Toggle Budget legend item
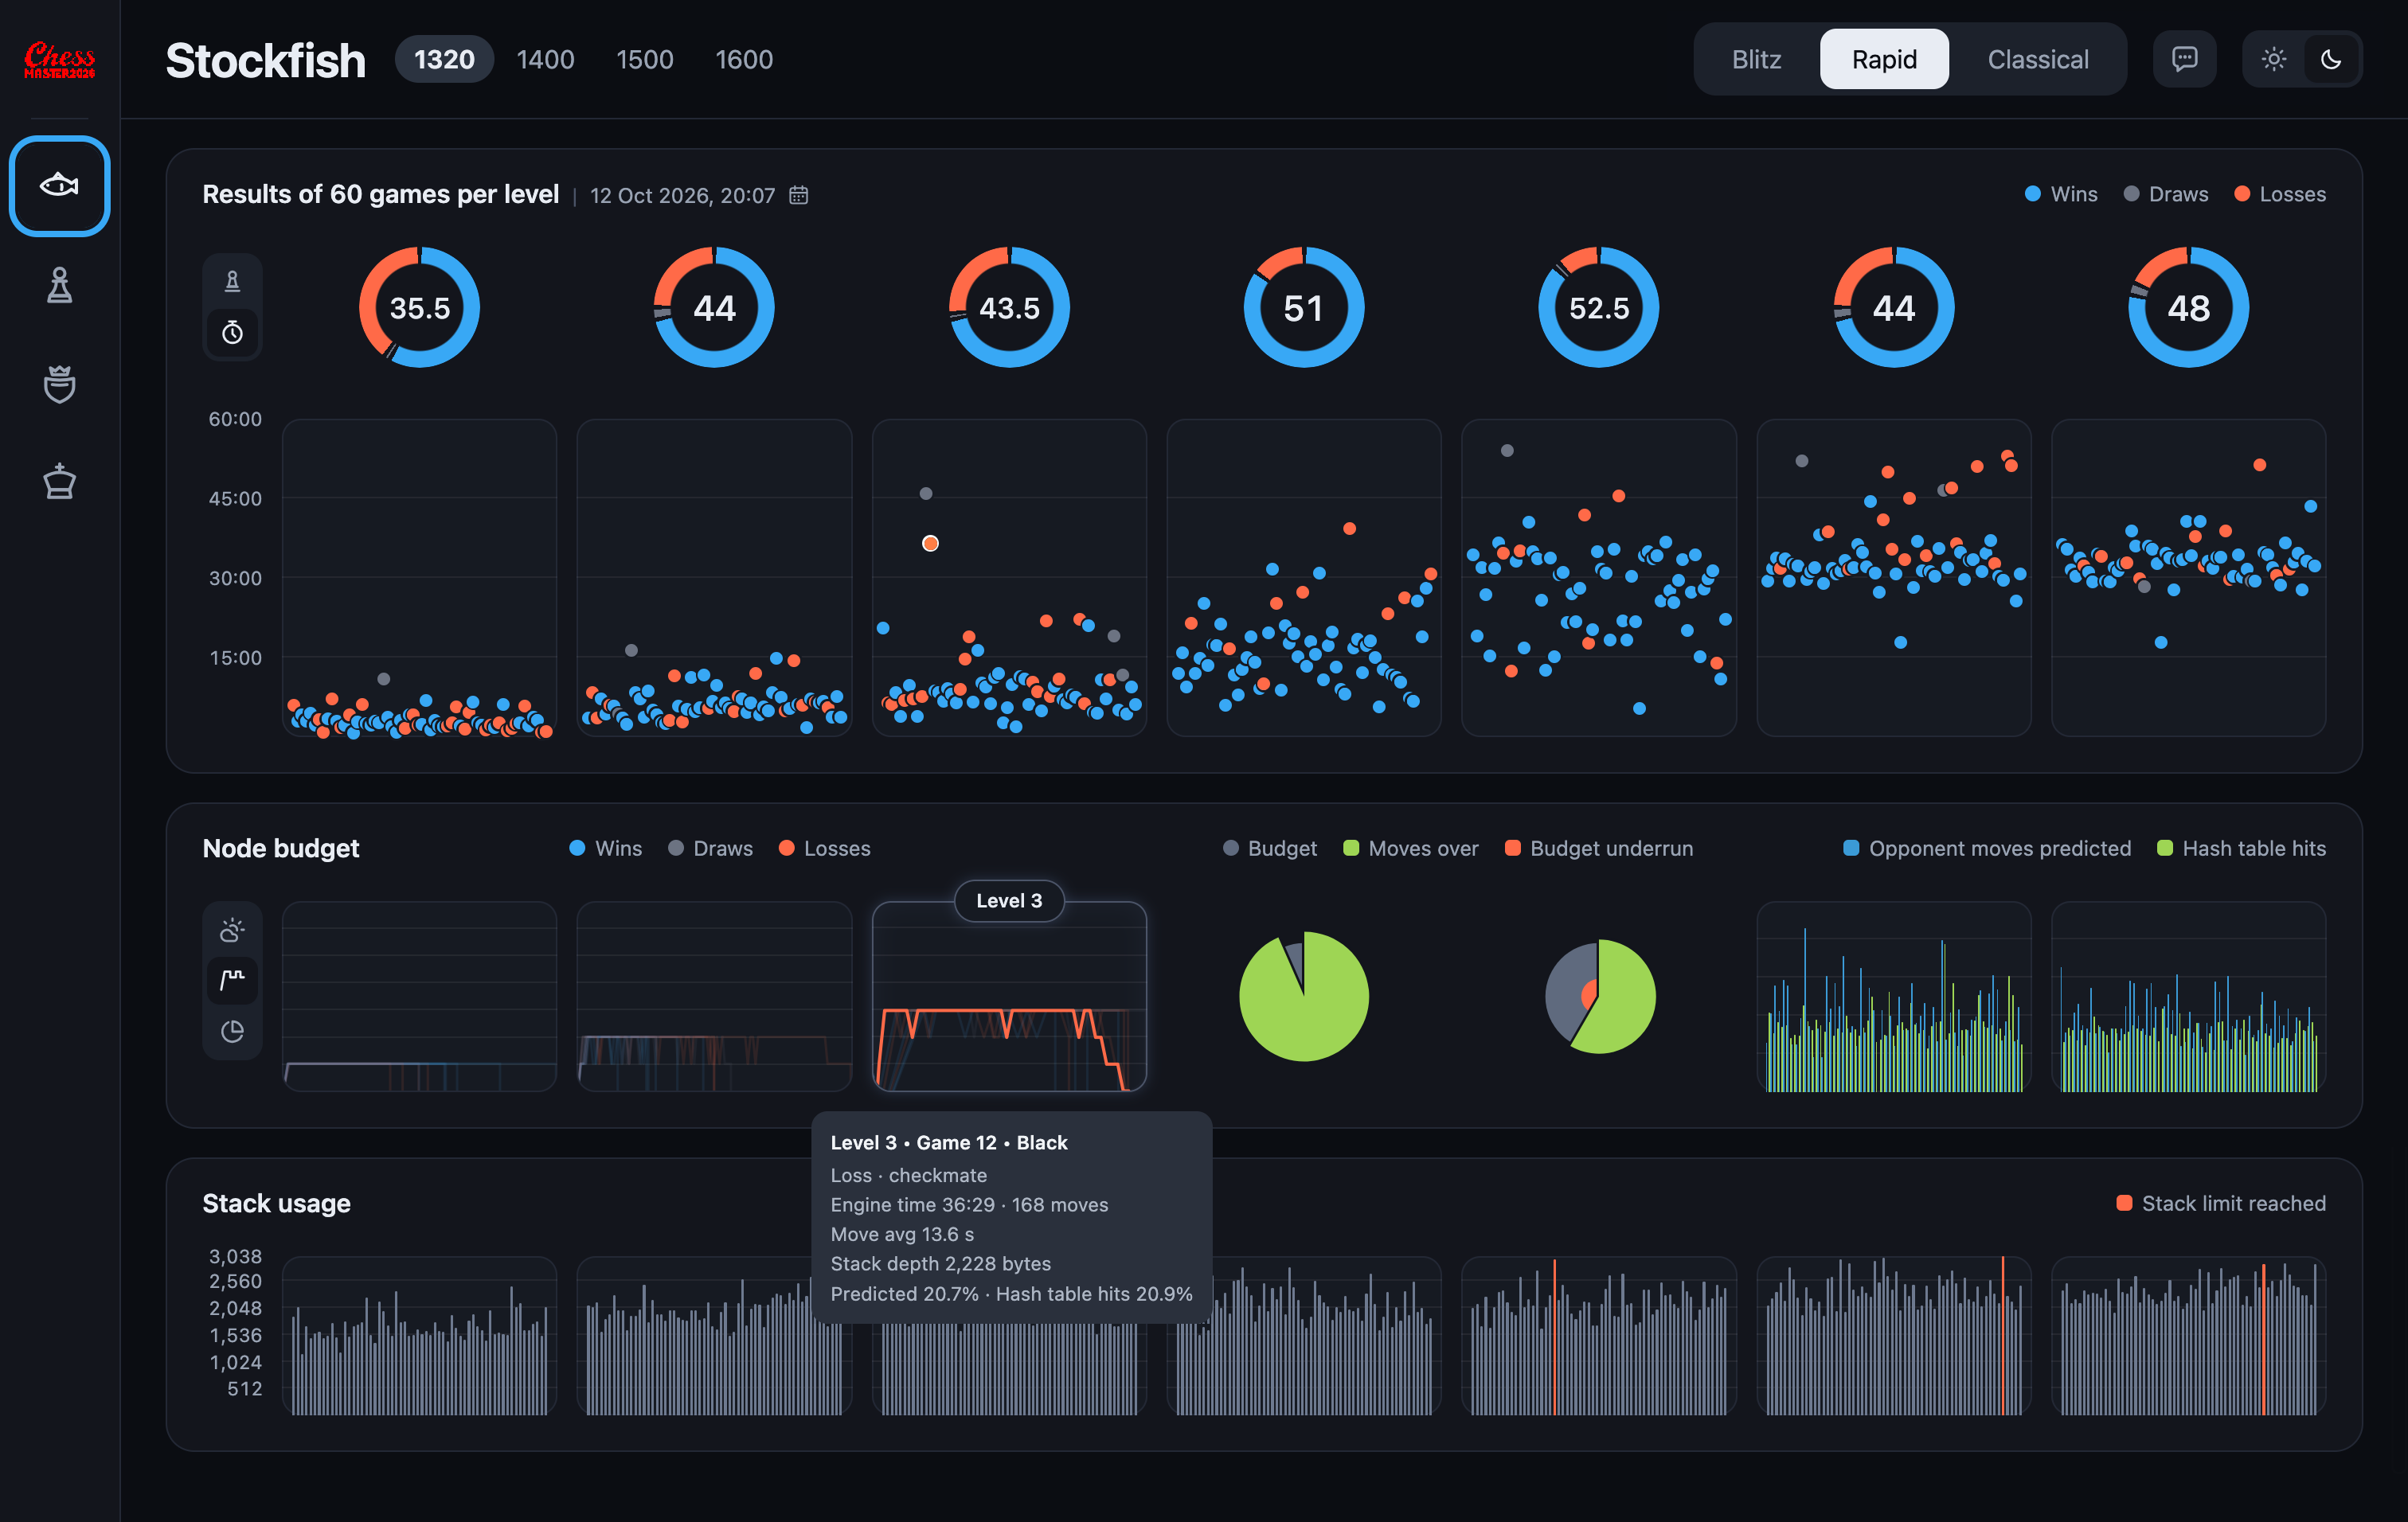This screenshot has width=2408, height=1522. 1269,849
